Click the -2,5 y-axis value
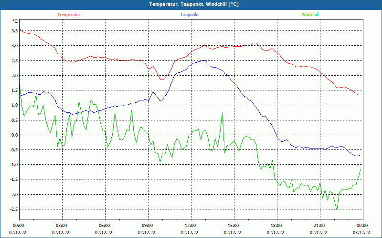 pyautogui.click(x=14, y=209)
